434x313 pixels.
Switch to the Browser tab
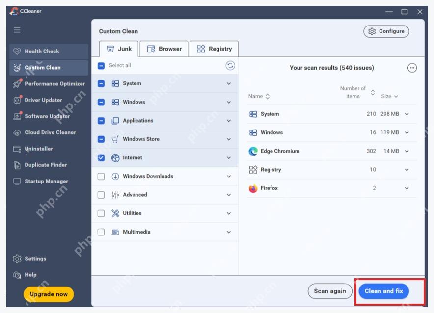164,49
